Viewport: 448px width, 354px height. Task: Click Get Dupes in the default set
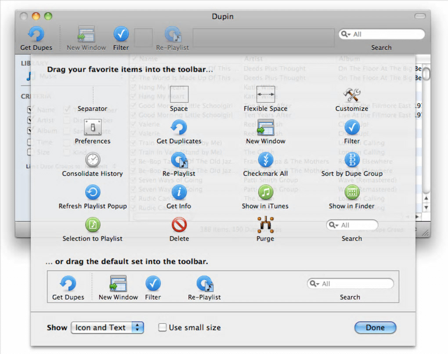pos(68,288)
